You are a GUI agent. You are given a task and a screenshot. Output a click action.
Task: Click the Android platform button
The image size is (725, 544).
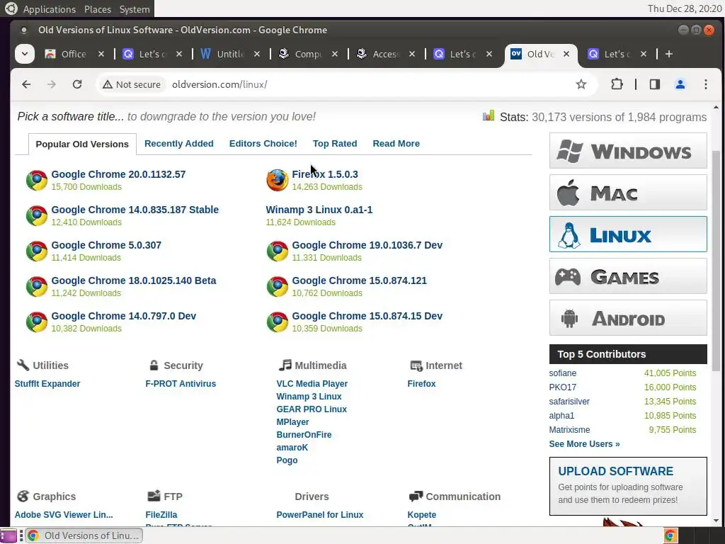click(x=628, y=318)
